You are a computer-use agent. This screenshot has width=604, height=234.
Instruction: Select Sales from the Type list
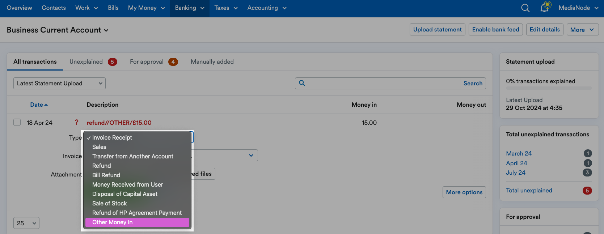coord(137,147)
